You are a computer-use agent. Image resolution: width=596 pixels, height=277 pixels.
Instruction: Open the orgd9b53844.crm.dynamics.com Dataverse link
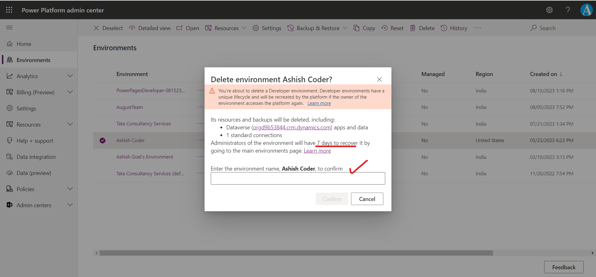291,127
